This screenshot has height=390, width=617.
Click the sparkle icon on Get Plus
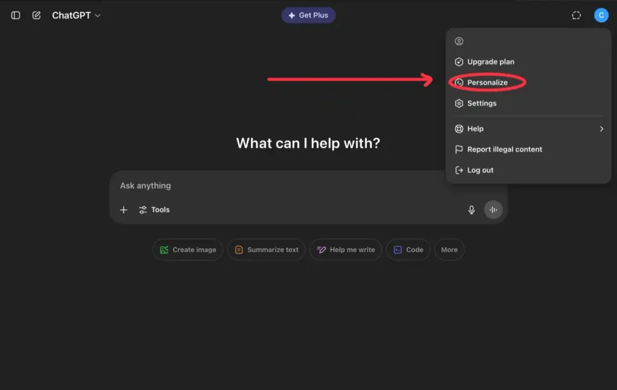292,15
